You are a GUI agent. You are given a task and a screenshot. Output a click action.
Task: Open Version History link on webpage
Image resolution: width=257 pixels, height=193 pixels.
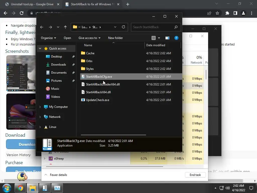(19, 155)
